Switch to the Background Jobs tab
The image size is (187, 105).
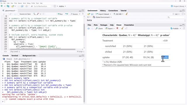[x=29, y=56]
